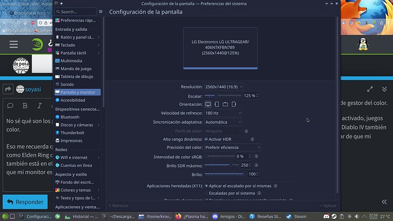Expand the composer with diagonal arrows icon
393x221 pixels.
(370, 89)
